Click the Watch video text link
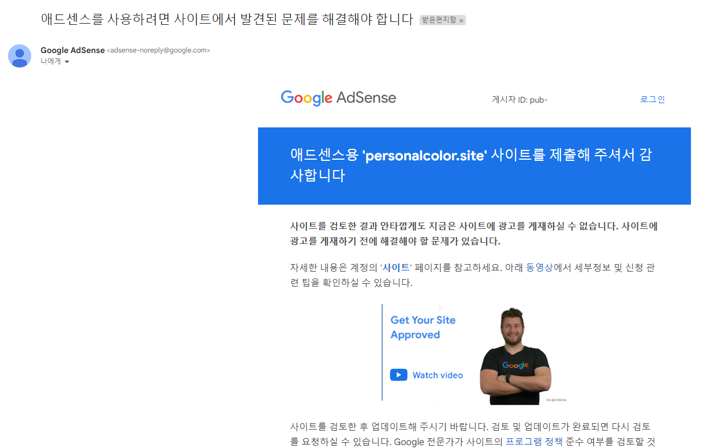The width and height of the screenshot is (710, 448). (x=438, y=375)
